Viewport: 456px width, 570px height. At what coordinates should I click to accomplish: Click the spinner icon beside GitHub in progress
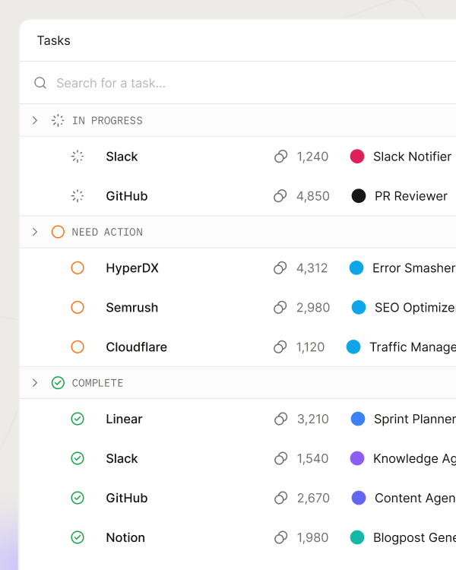click(x=78, y=196)
